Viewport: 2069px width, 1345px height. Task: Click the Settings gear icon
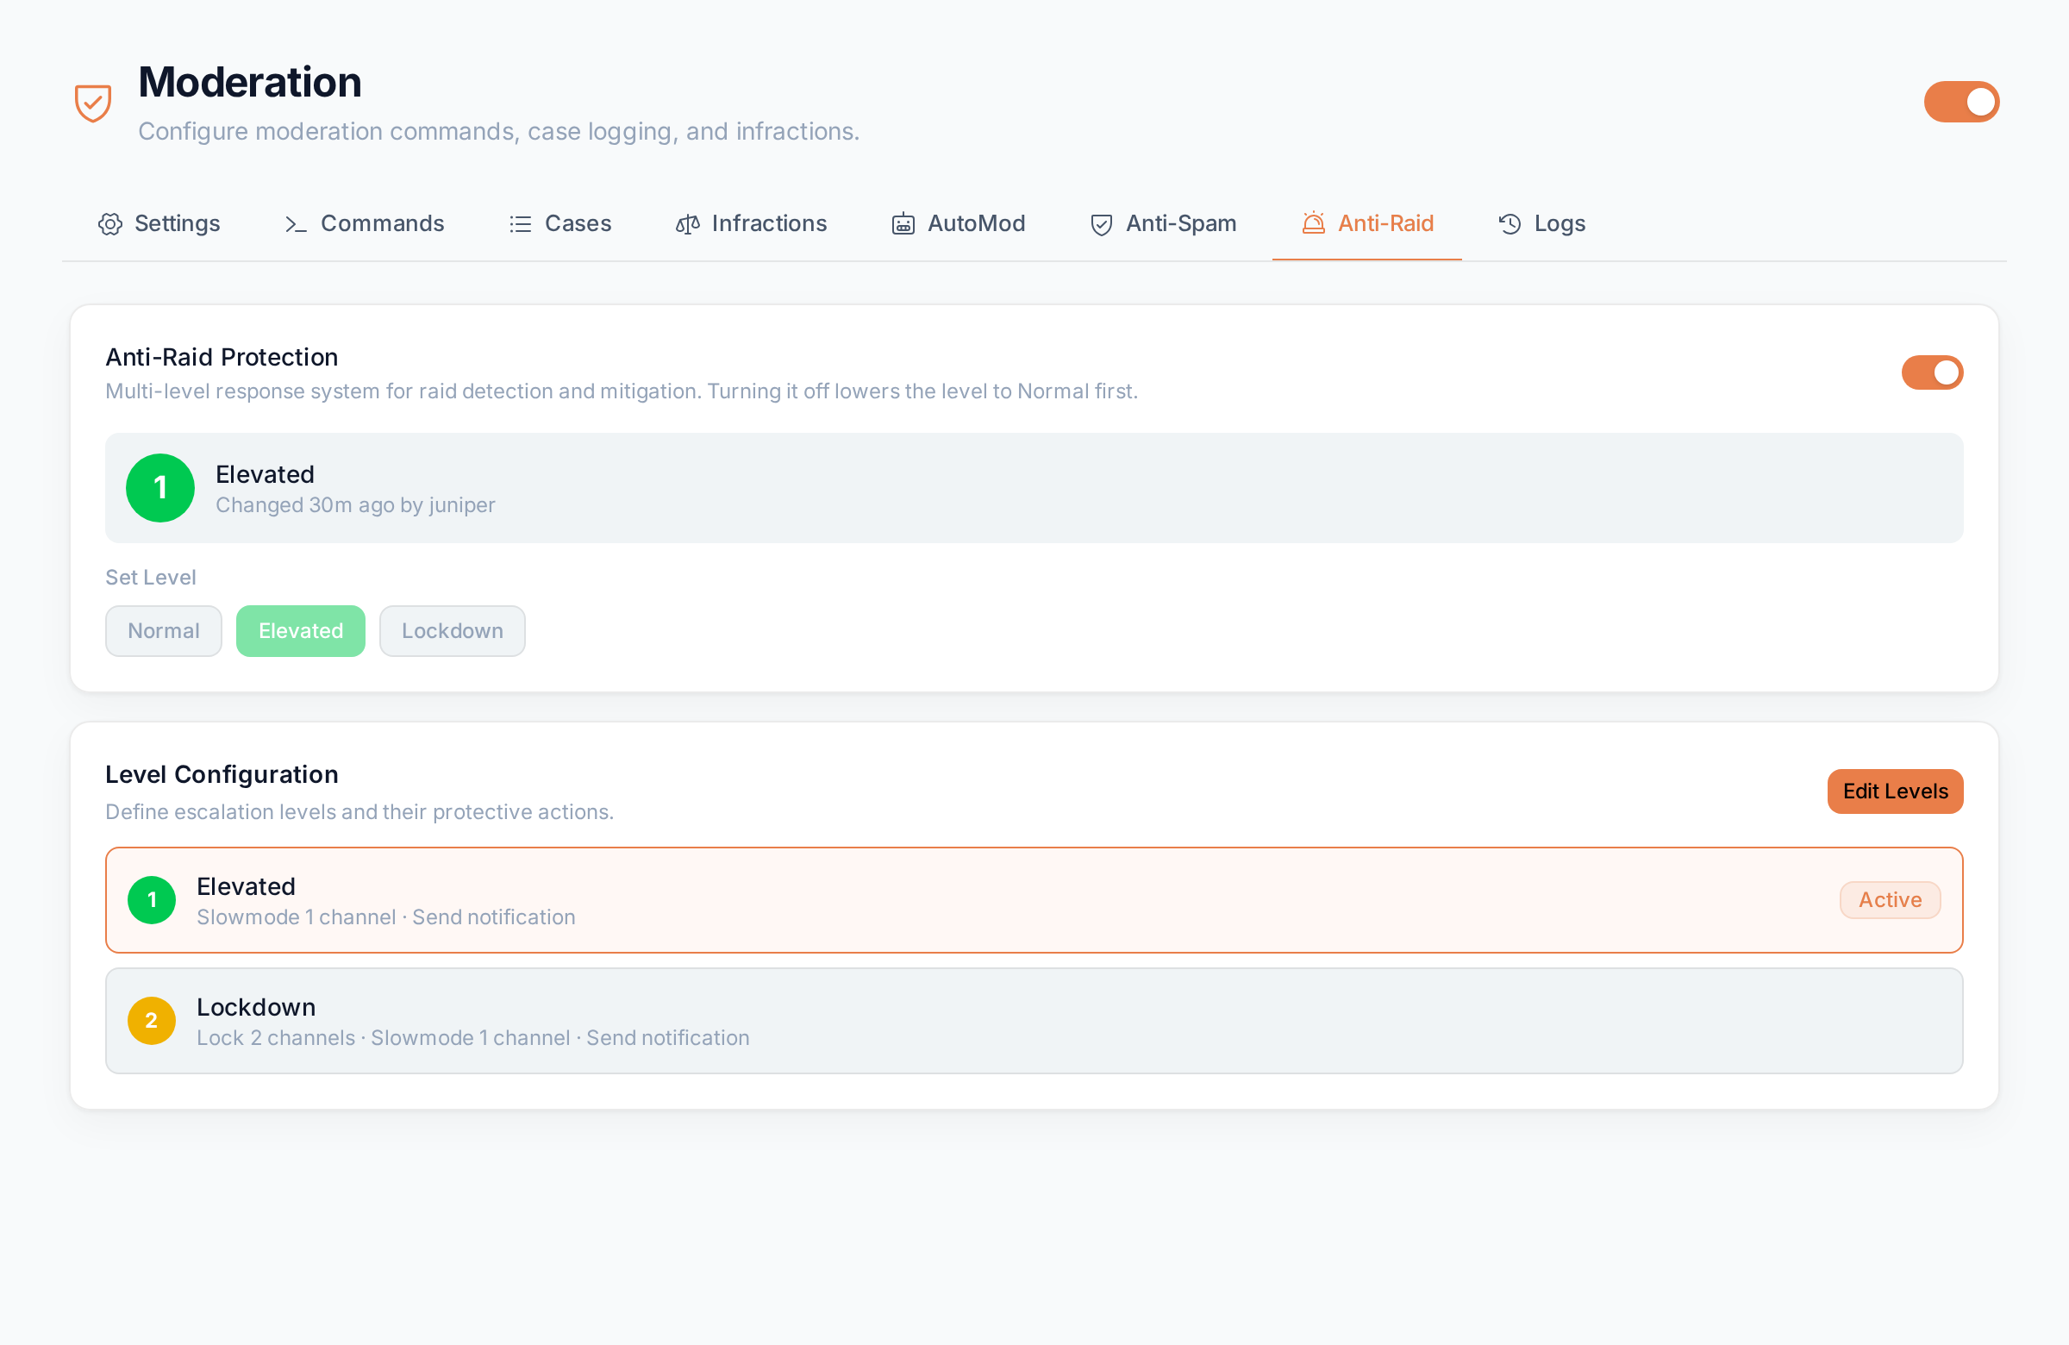[x=110, y=224]
